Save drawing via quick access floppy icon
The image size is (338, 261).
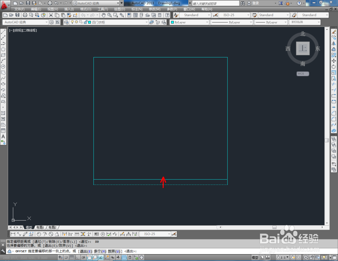coord(28,3)
